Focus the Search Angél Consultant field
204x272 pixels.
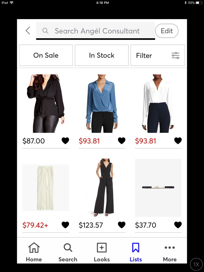tap(96, 31)
